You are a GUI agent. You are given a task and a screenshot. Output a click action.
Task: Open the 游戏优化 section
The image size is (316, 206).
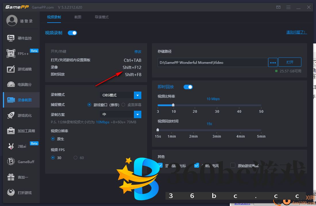[21, 116]
